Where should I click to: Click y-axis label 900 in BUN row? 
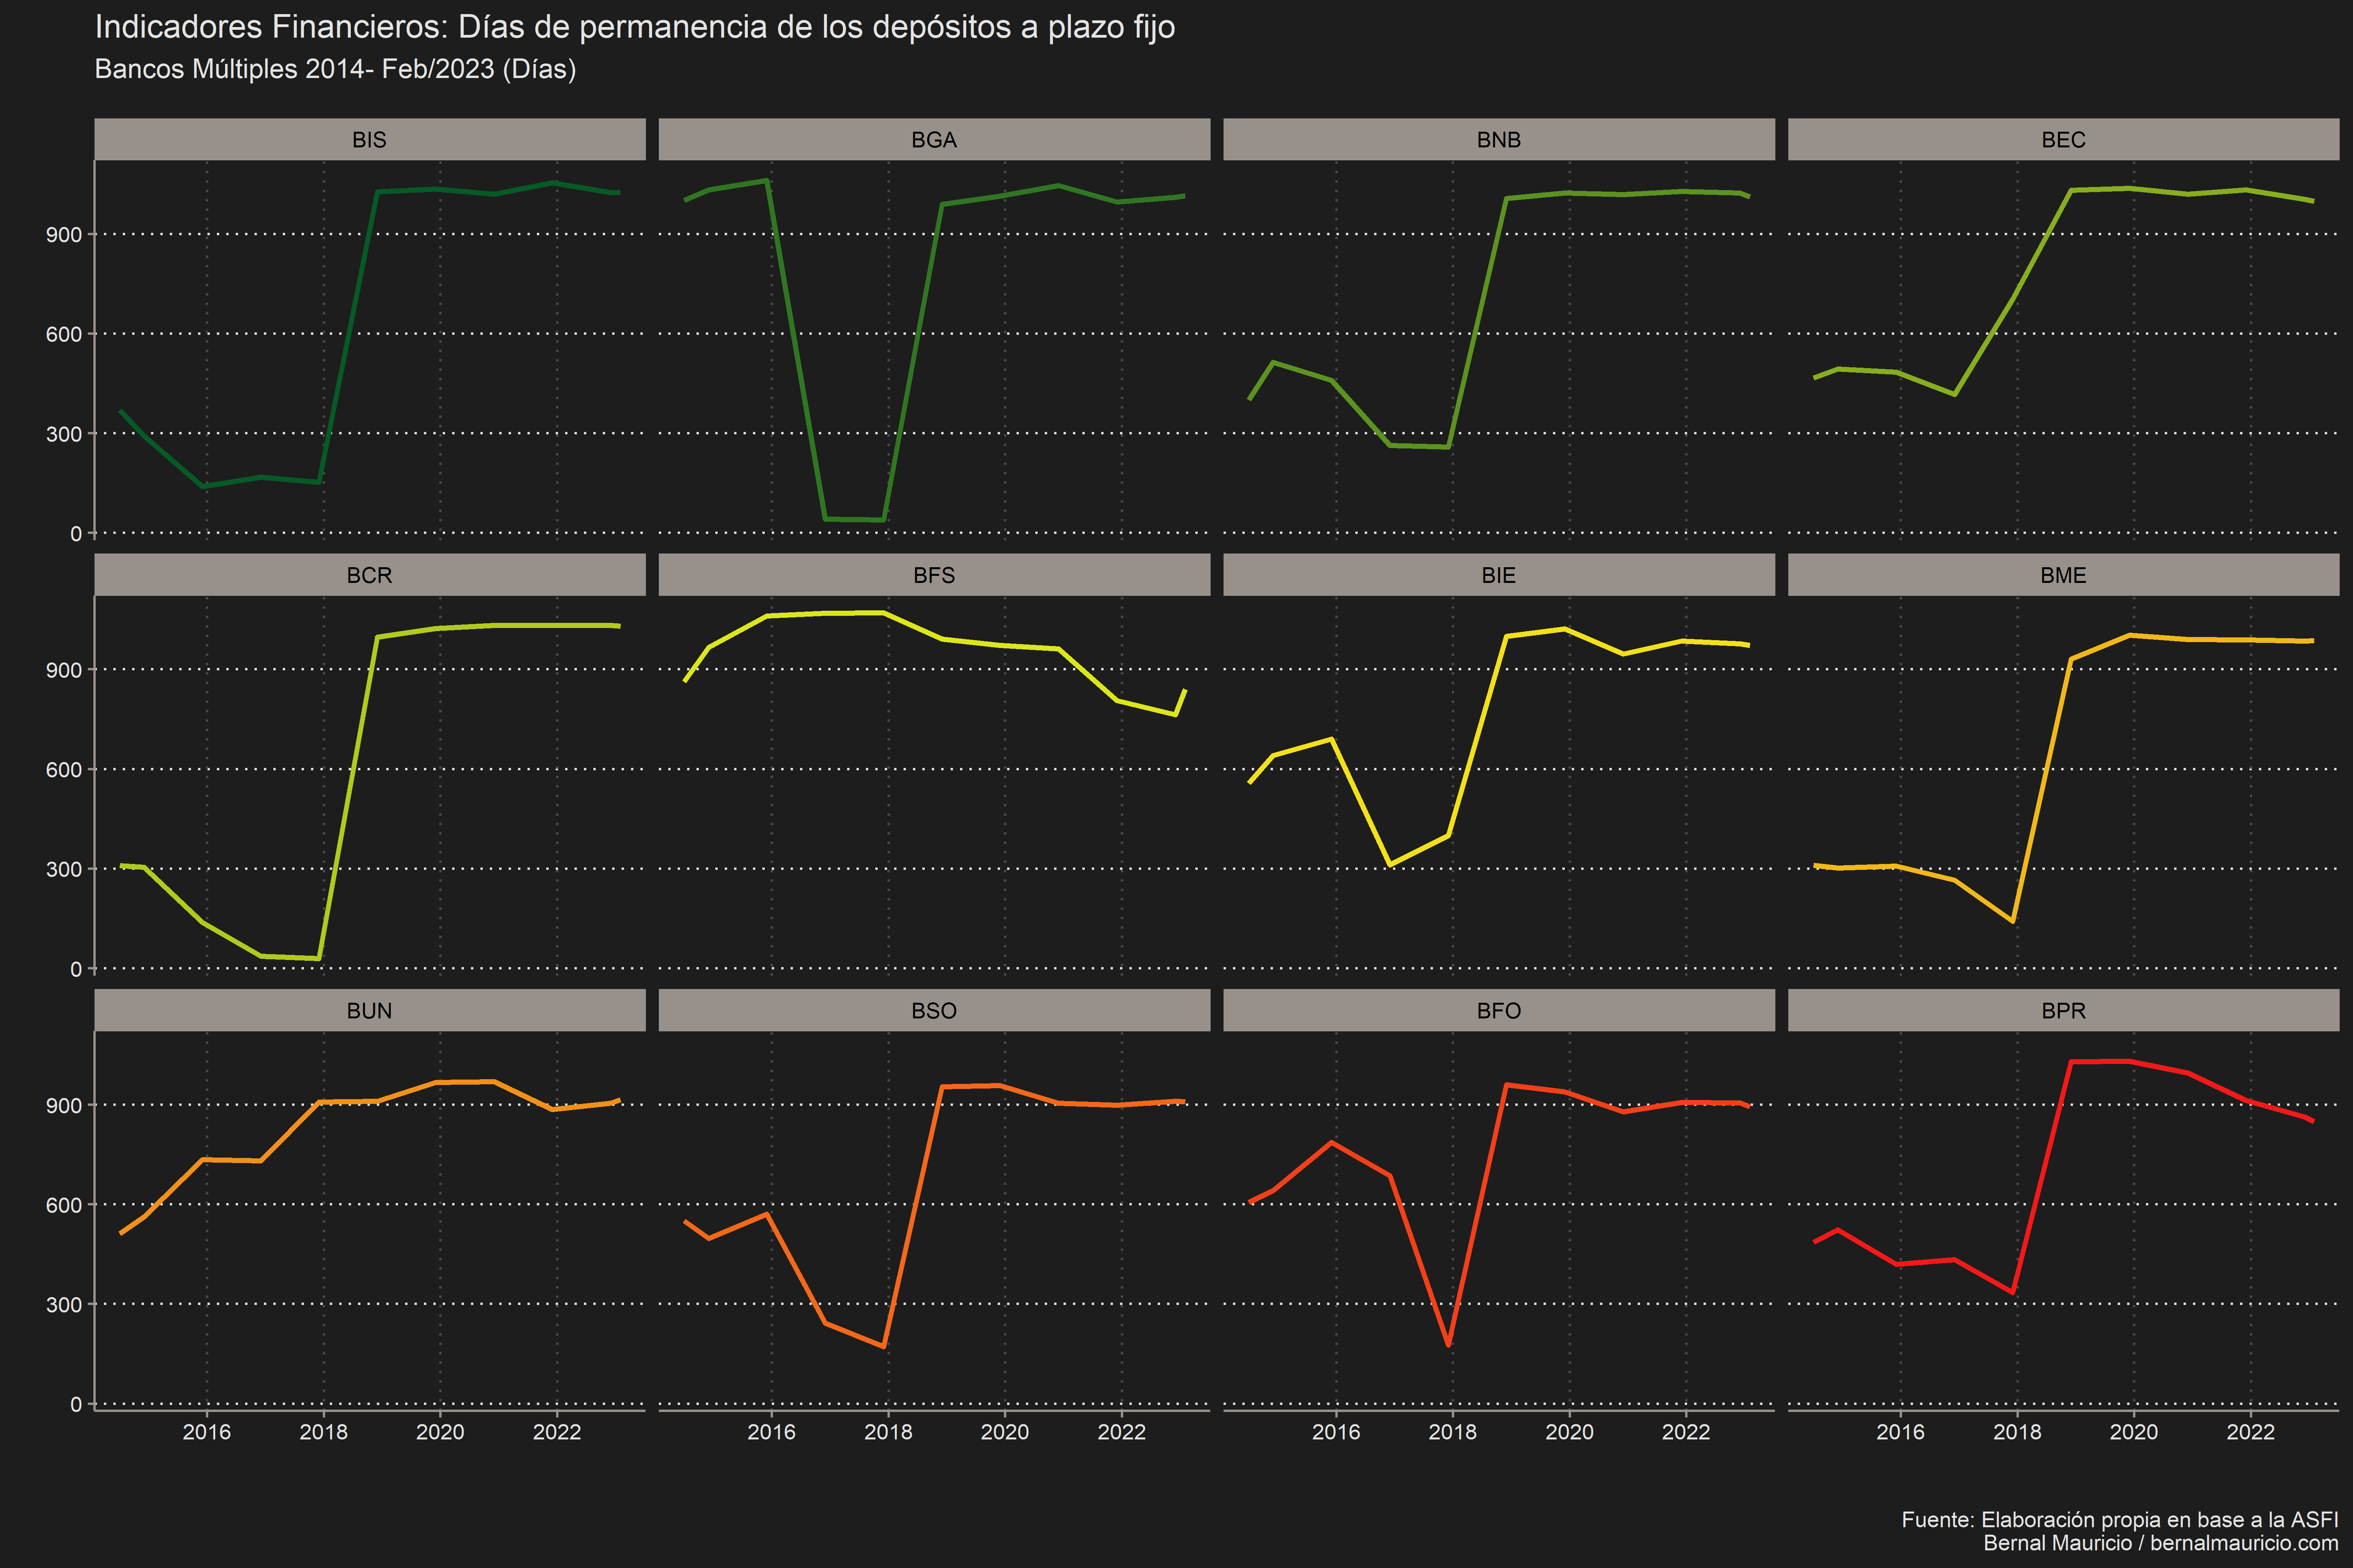(64, 1106)
